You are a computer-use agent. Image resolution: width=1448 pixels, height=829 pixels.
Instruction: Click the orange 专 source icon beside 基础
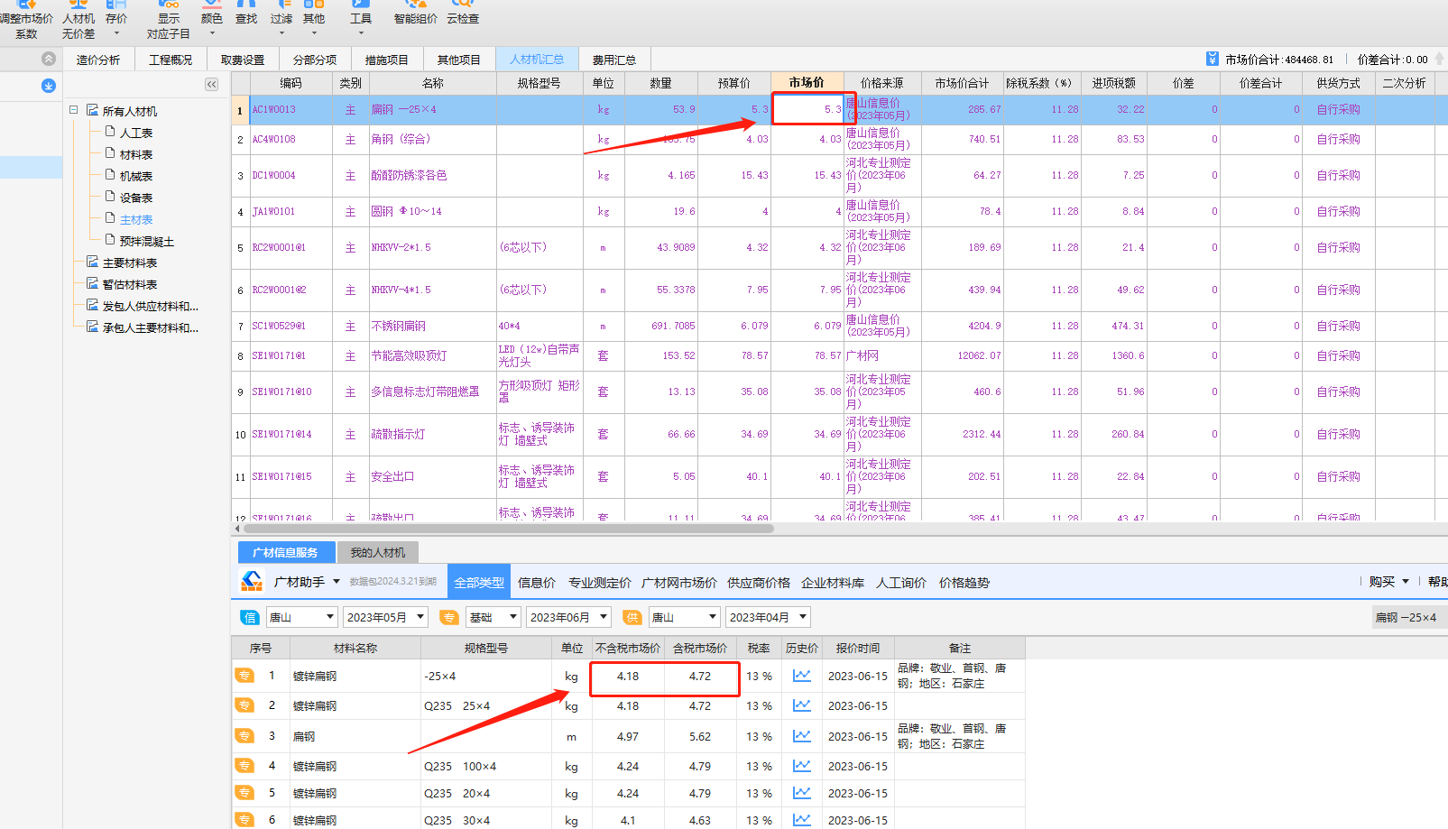448,617
